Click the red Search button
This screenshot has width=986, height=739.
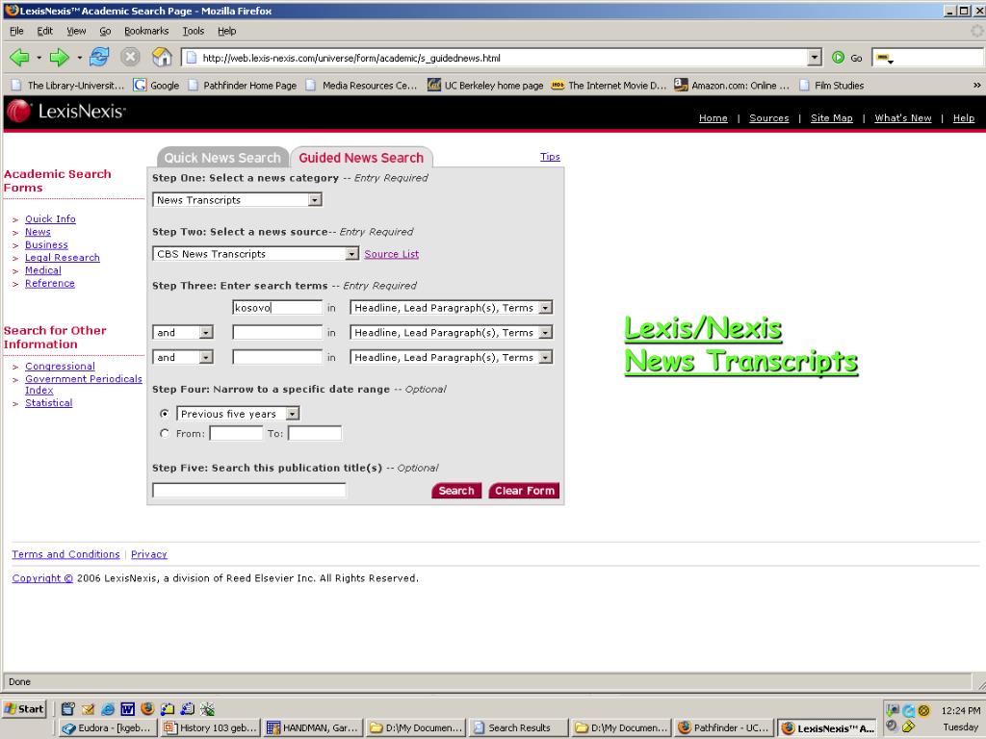456,491
